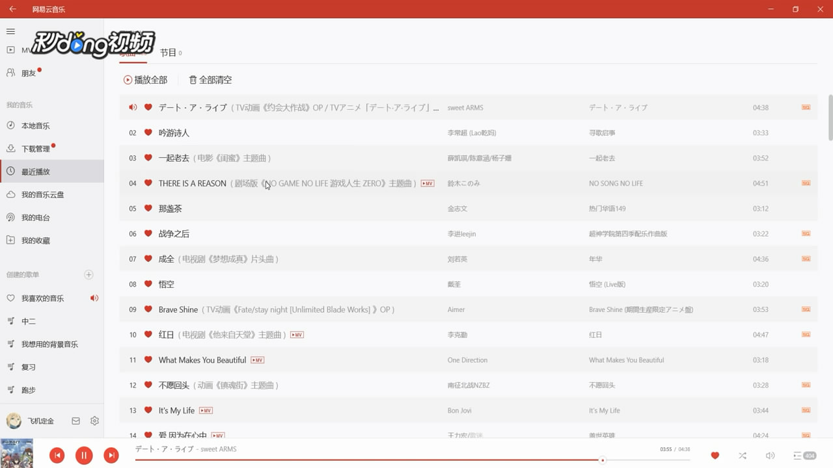Toggle heart on 战争之后
Viewport: 833px width, 468px height.
pos(148,233)
